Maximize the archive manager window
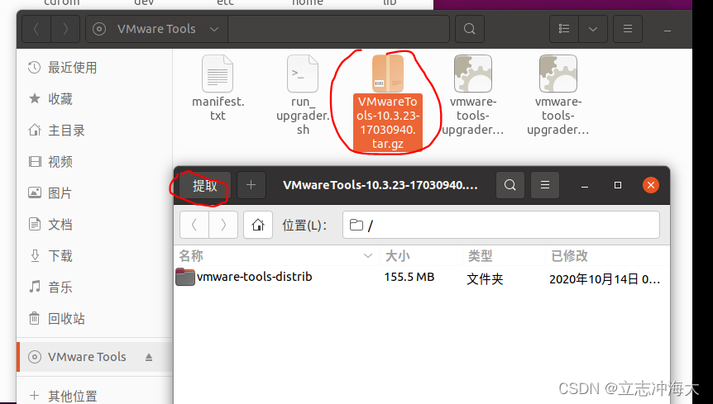The image size is (713, 404). pos(618,185)
